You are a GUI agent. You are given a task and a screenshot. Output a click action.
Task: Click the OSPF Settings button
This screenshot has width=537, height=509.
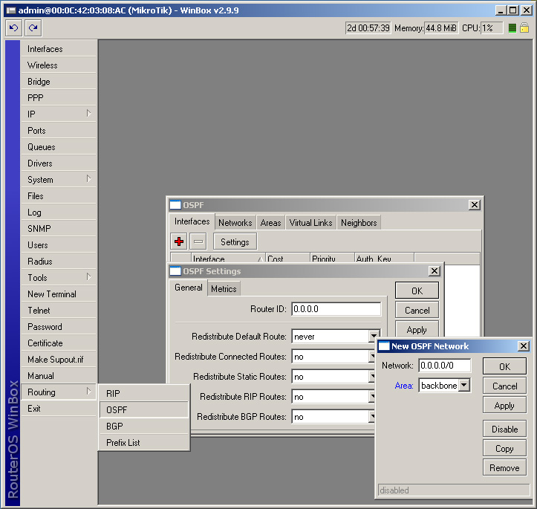(x=235, y=241)
